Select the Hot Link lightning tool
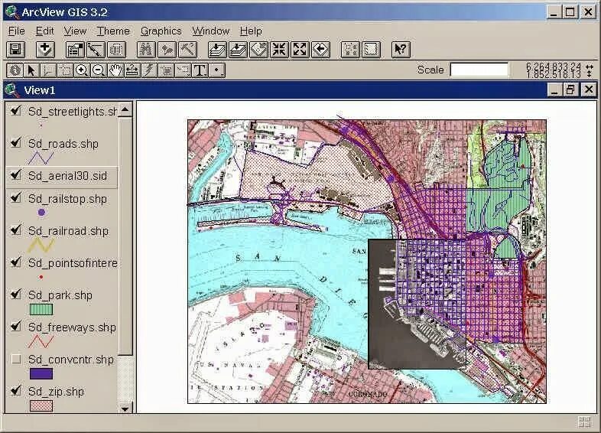Image resolution: width=601 pixels, height=433 pixels. 149,70
